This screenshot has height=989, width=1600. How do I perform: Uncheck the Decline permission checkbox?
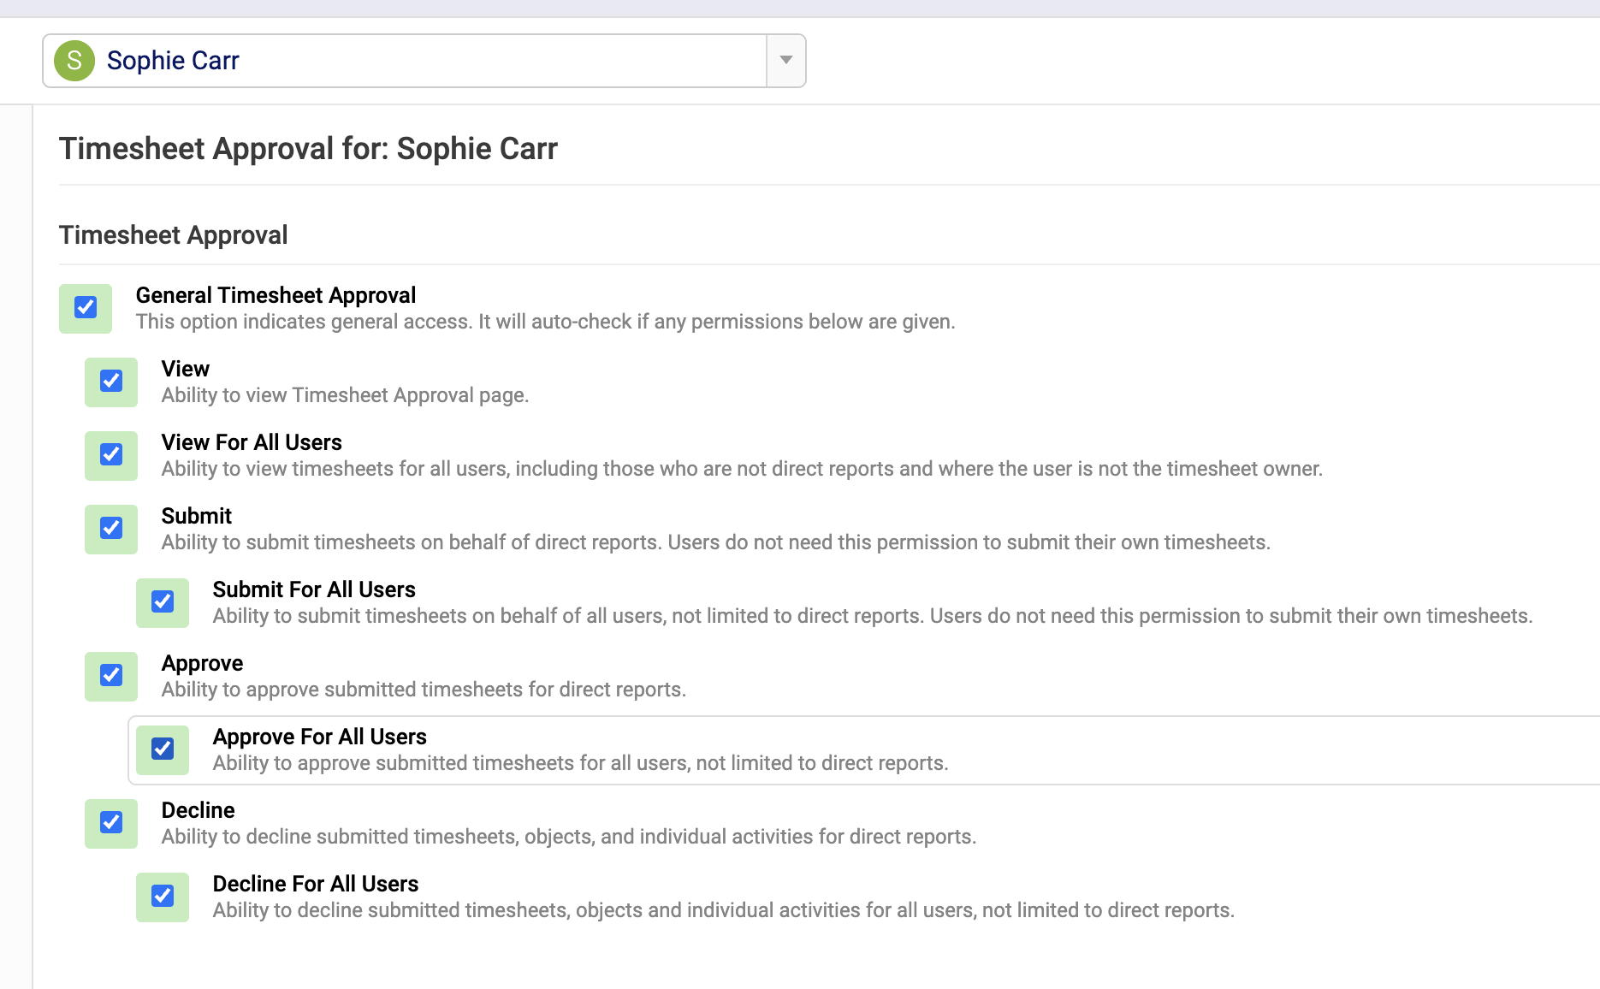(111, 823)
